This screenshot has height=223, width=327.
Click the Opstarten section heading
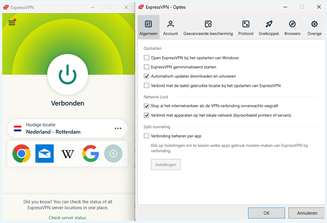click(153, 49)
